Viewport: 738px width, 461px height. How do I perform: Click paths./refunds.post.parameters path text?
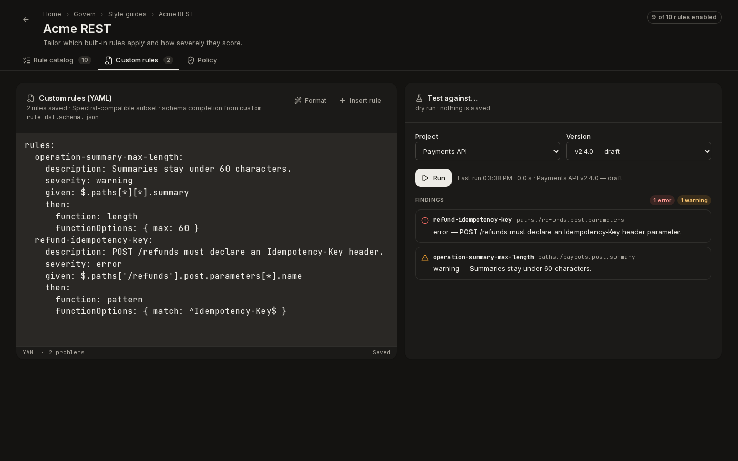tap(570, 220)
